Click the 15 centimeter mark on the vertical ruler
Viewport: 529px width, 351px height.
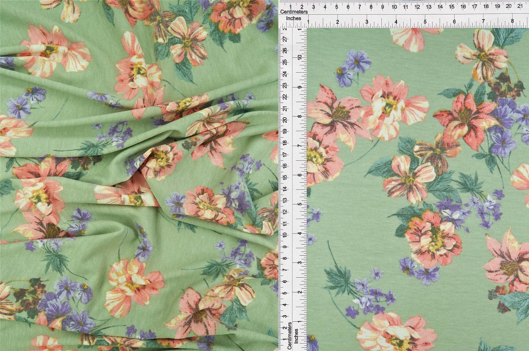pyautogui.click(x=285, y=177)
